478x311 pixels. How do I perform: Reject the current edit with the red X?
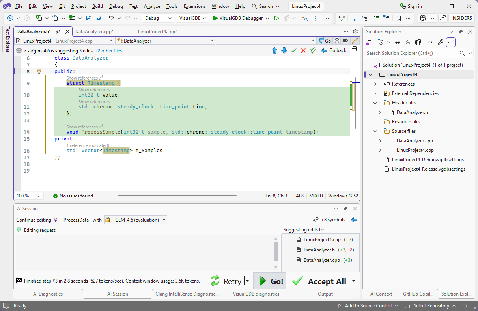[x=303, y=50]
